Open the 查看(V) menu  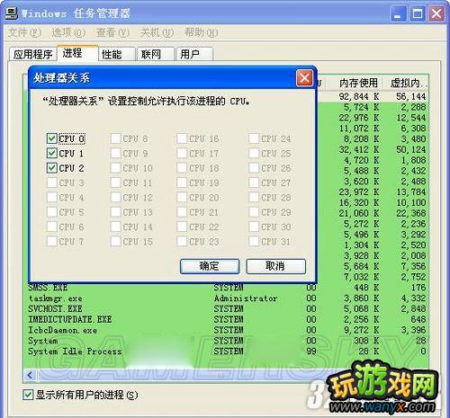tap(112, 32)
